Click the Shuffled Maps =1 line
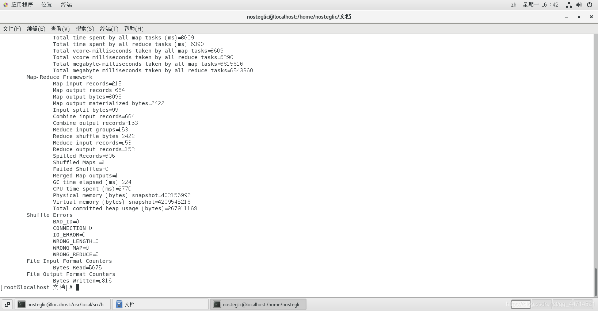The width and height of the screenshot is (598, 311). point(79,162)
